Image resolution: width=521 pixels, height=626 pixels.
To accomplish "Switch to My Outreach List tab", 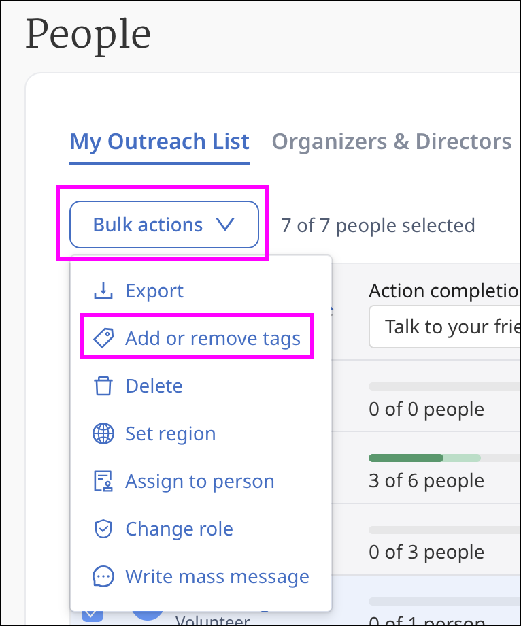I will point(160,142).
